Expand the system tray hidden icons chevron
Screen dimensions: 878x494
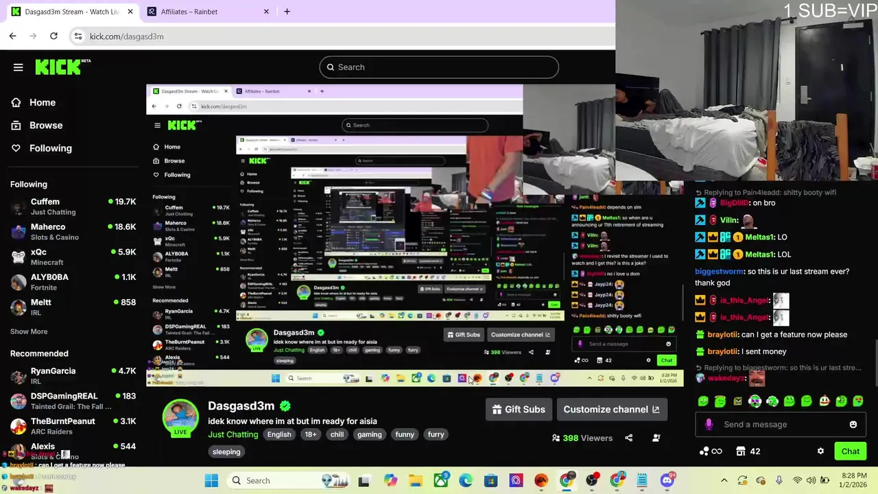tap(724, 481)
